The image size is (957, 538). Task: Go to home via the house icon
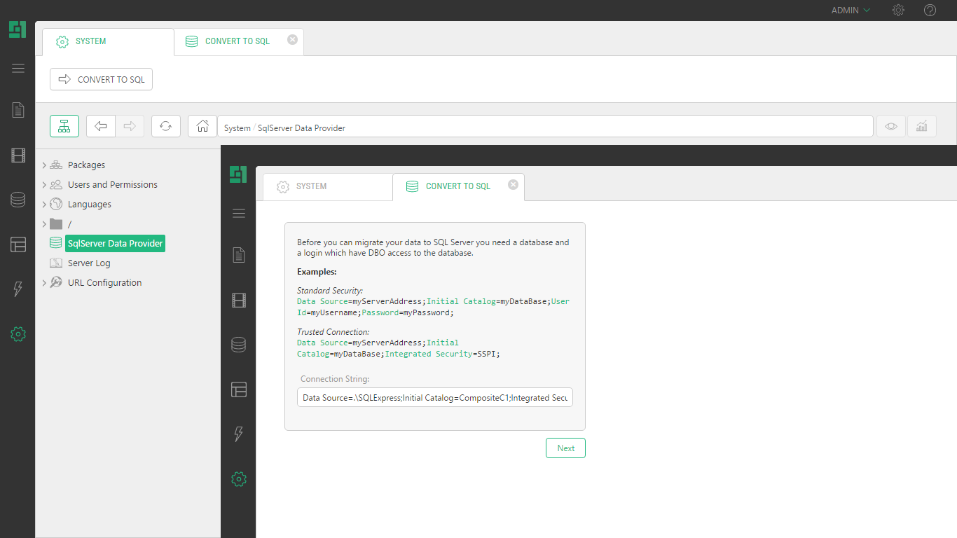pos(202,126)
